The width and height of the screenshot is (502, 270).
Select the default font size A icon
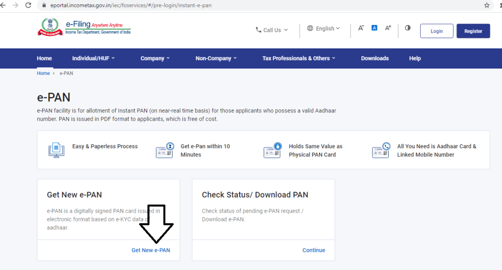click(x=374, y=28)
